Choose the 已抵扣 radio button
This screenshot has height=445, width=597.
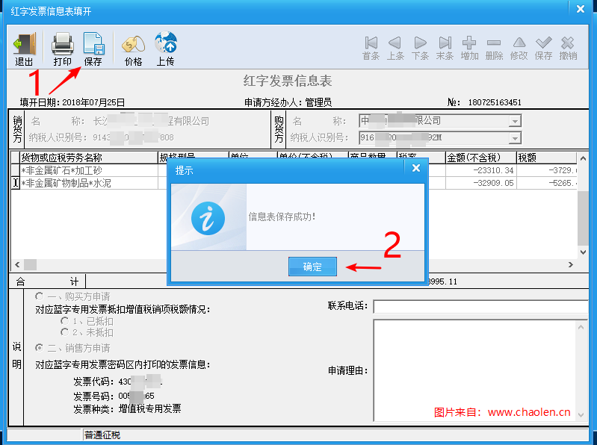[x=64, y=320]
